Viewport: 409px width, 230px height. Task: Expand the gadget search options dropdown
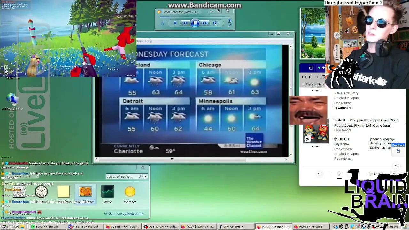point(146,176)
